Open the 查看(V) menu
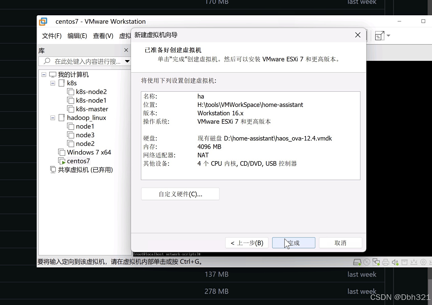 (103, 36)
